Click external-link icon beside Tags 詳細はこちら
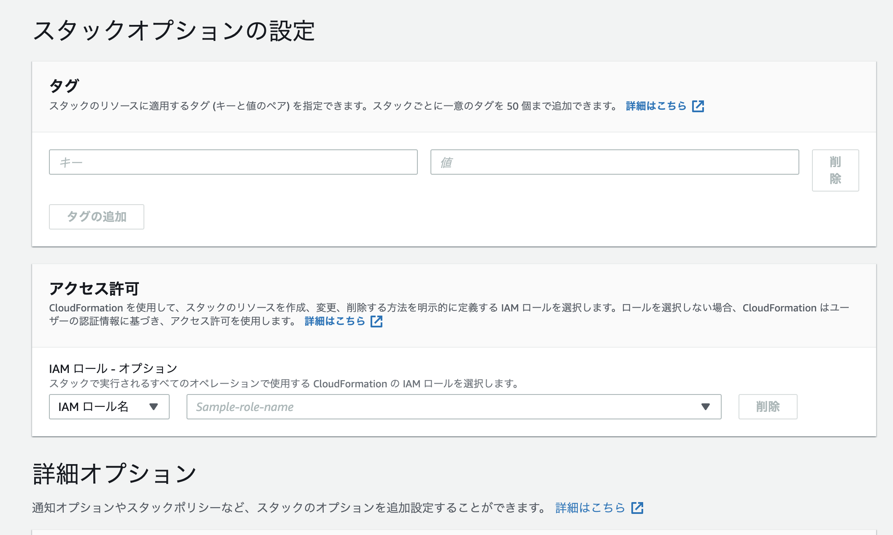This screenshot has width=893, height=535. [698, 106]
